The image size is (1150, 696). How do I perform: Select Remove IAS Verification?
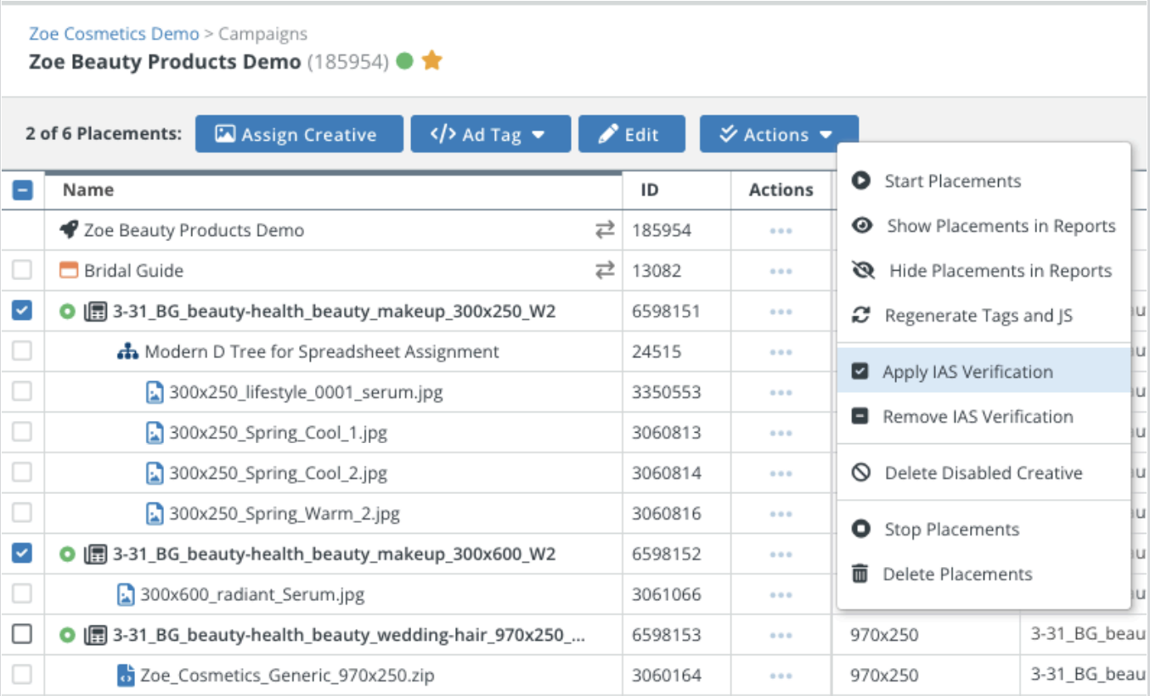tap(984, 417)
